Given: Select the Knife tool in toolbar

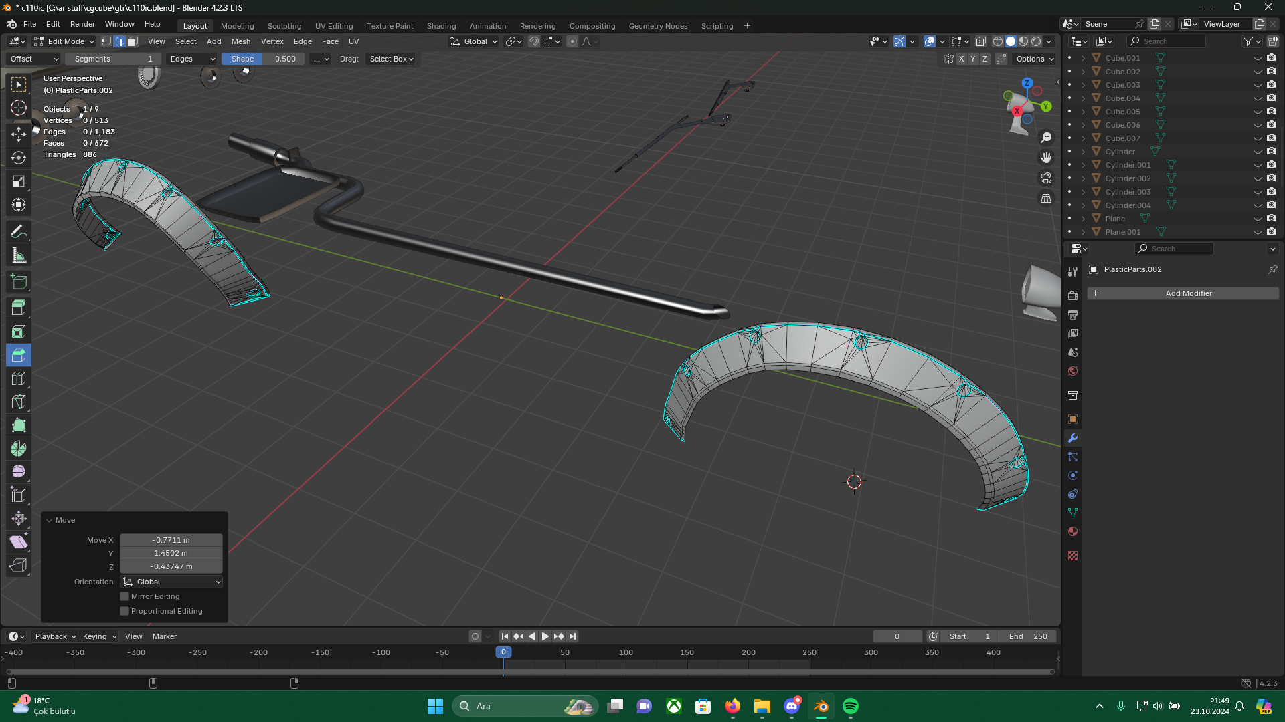Looking at the screenshot, I should pos(19,402).
